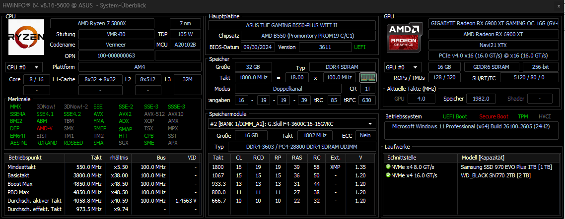Select the GPU memory clock 1982.0
565x219 pixels.
click(x=481, y=99)
